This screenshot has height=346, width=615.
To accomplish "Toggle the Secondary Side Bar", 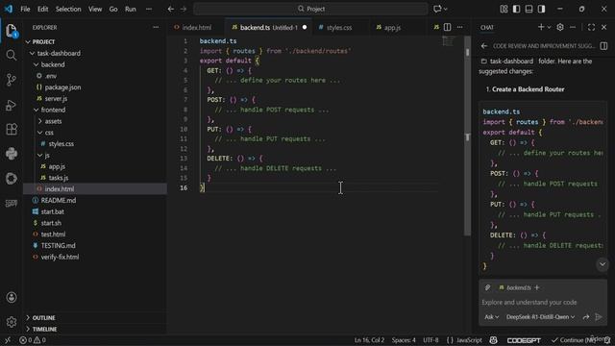I will 542,9.
